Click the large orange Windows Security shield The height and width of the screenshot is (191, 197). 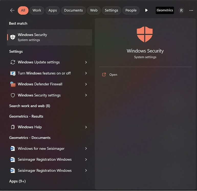pyautogui.click(x=145, y=34)
